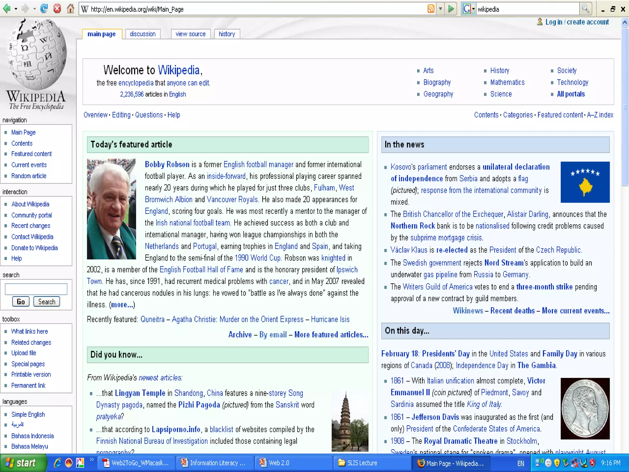The height and width of the screenshot is (472, 629).
Task: Click the orange RSS feed icon
Action: (431, 9)
